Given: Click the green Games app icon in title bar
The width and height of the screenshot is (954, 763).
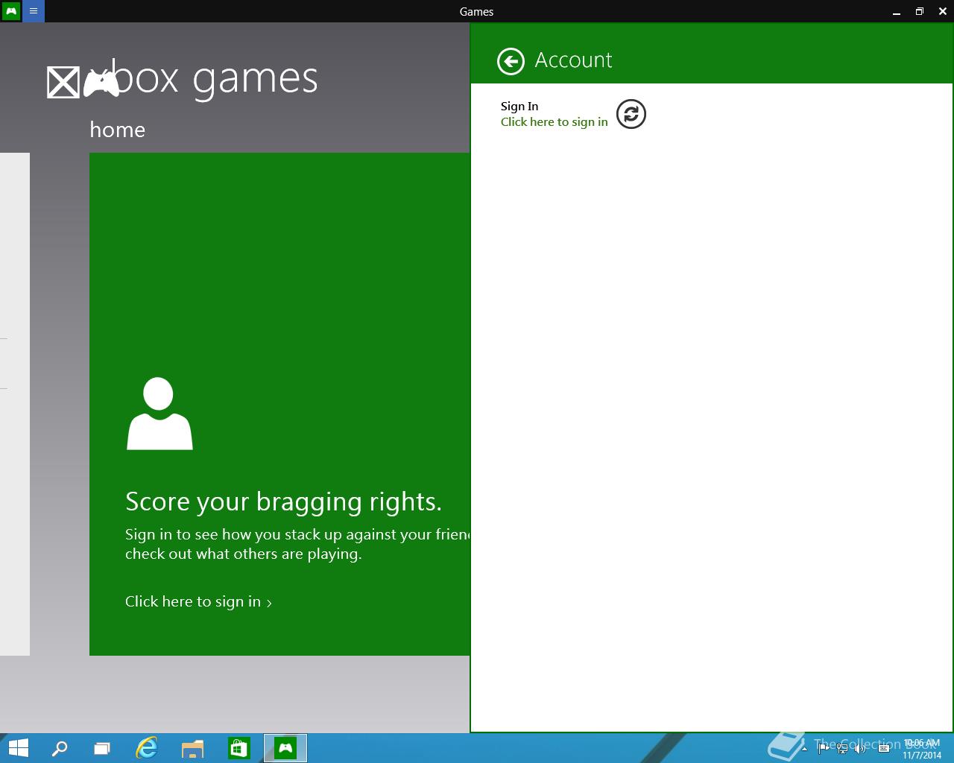Looking at the screenshot, I should pyautogui.click(x=11, y=11).
